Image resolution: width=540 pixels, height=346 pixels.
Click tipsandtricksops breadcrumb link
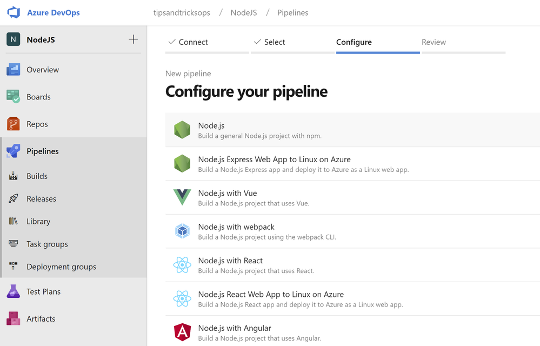182,12
